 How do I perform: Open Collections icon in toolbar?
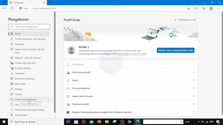(x=203, y=8)
